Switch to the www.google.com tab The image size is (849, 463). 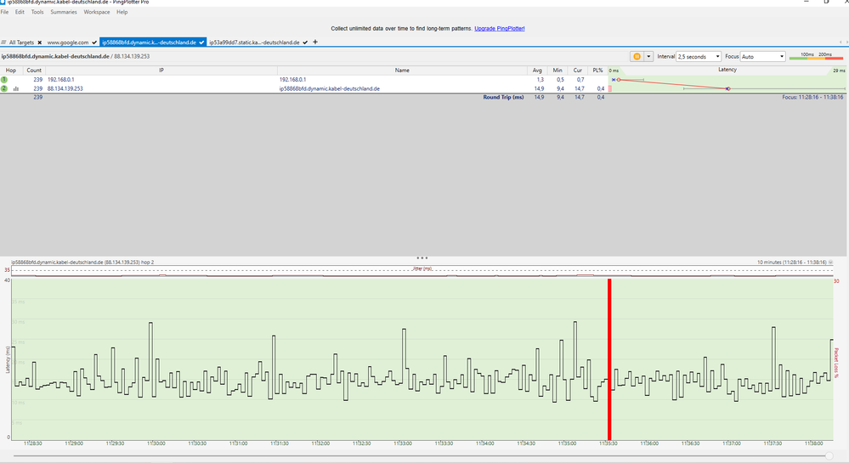68,42
